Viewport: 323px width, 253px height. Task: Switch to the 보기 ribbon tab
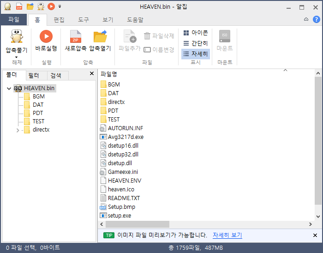pyautogui.click(x=108, y=20)
